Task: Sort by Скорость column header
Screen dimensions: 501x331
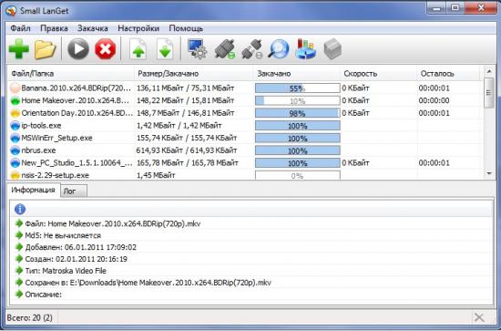Action: [x=379, y=74]
